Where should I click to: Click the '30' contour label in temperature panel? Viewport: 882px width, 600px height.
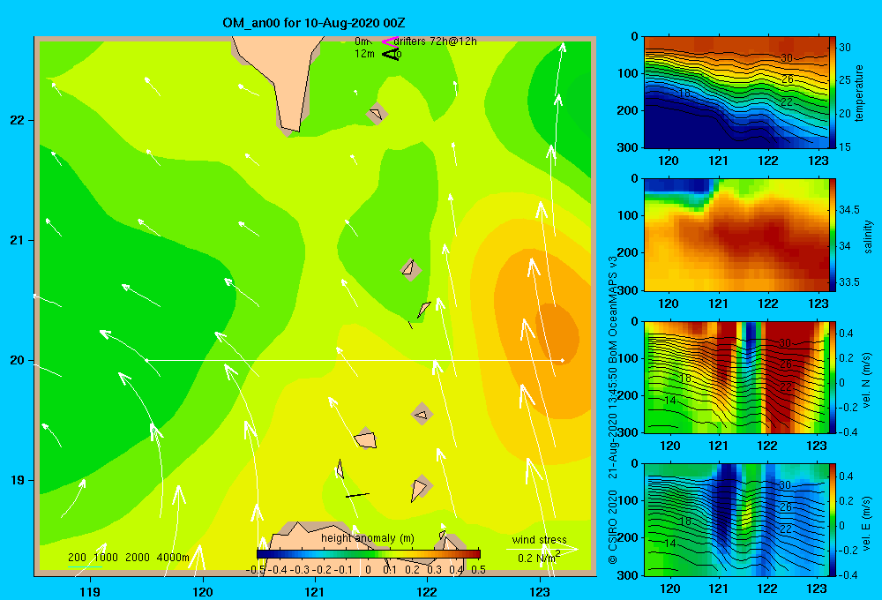[787, 58]
